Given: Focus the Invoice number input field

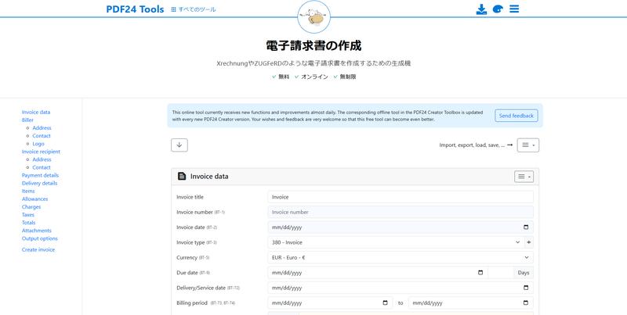Looking at the screenshot, I should tap(400, 212).
